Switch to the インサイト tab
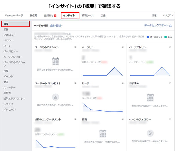 (x=70, y=15)
